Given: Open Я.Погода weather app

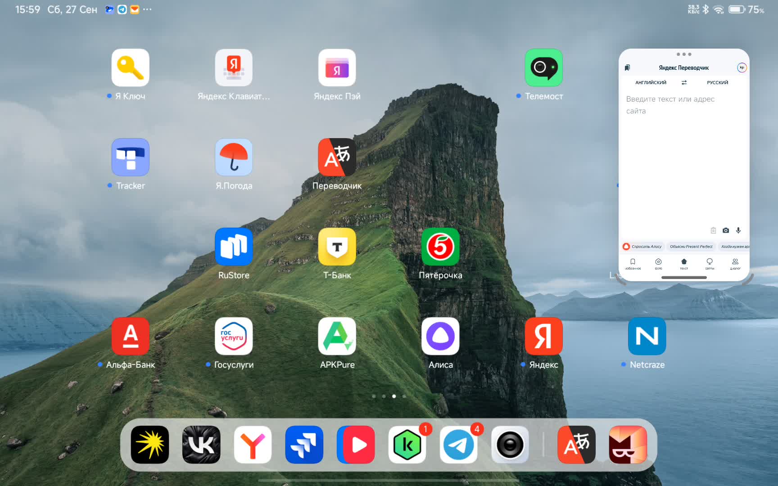Looking at the screenshot, I should click(234, 157).
